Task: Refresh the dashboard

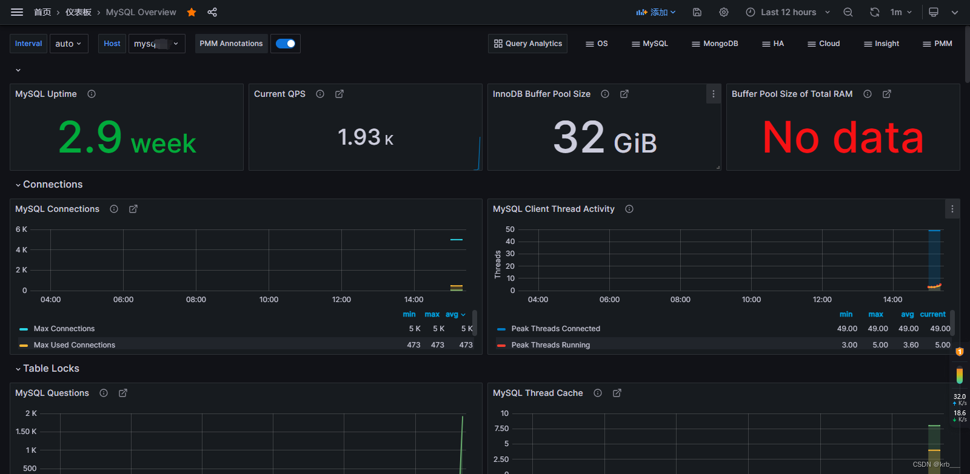Action: [874, 12]
